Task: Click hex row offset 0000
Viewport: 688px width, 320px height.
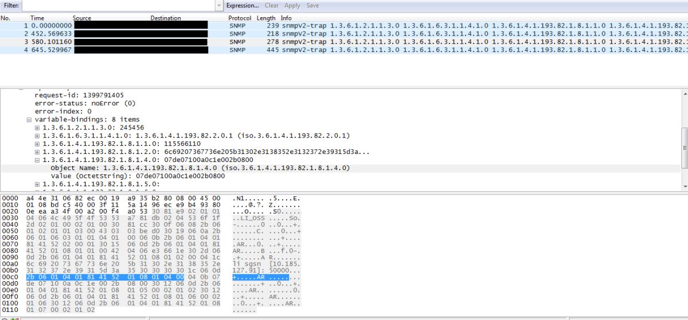Action: click(x=10, y=197)
